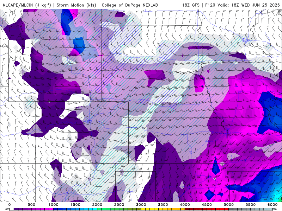
Task: Click the 5500 label on the color scale
Action: tap(251, 205)
